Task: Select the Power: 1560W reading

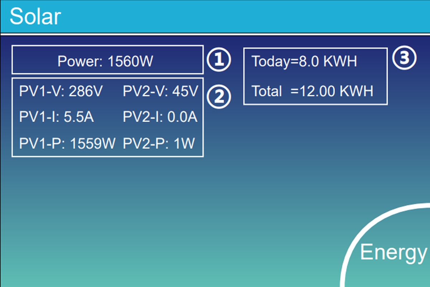Action: coord(105,62)
